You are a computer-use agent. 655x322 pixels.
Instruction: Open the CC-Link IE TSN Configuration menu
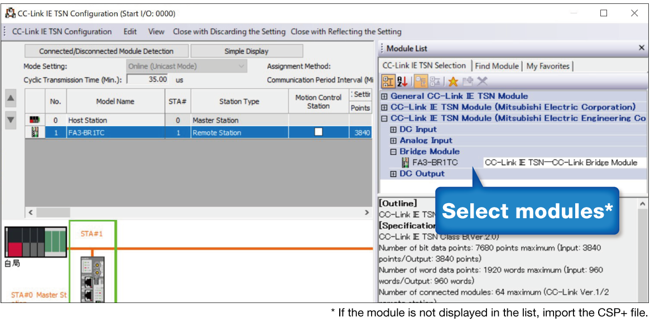(x=62, y=32)
